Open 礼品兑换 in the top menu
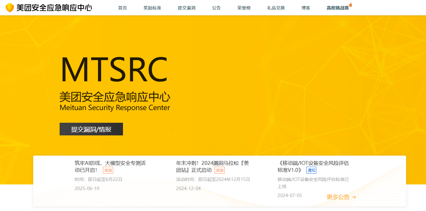Viewport: 426px width, 211px height. tap(276, 8)
